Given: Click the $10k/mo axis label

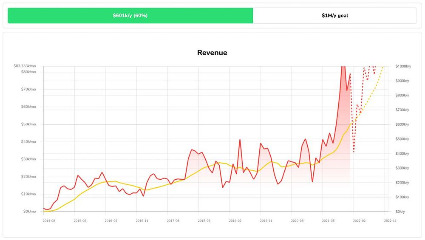Looking at the screenshot, I should pos(28,194).
